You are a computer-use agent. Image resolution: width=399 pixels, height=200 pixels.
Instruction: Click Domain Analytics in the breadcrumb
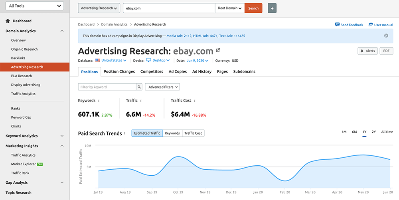pos(114,24)
